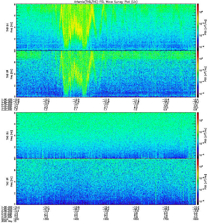Image resolution: width=209 pixels, height=223 pixels.
Task: Click the 'hhmm' time axis label
Action: (5, 219)
